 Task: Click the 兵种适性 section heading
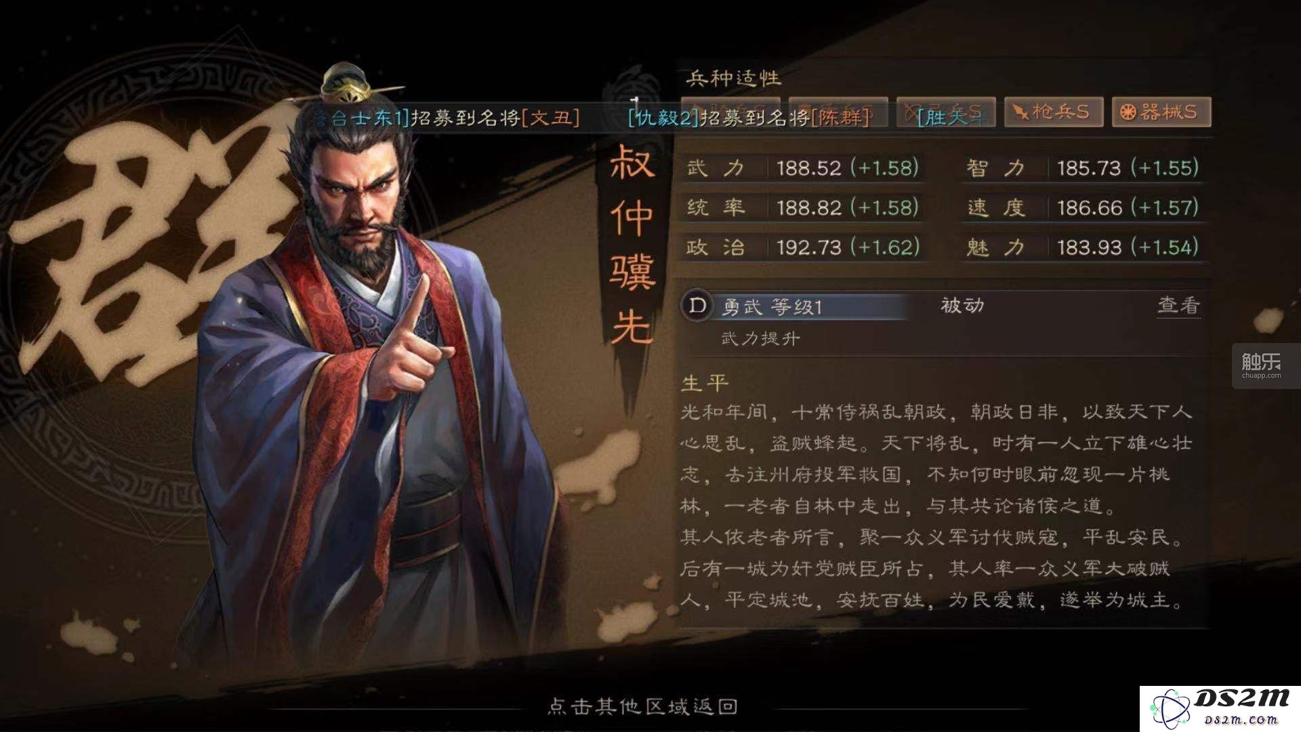[734, 78]
